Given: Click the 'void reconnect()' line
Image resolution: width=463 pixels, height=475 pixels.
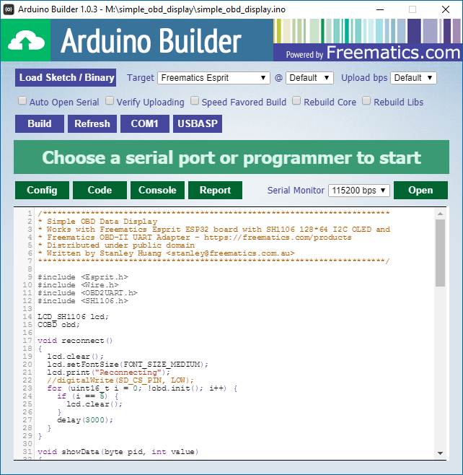Looking at the screenshot, I should (x=75, y=341).
